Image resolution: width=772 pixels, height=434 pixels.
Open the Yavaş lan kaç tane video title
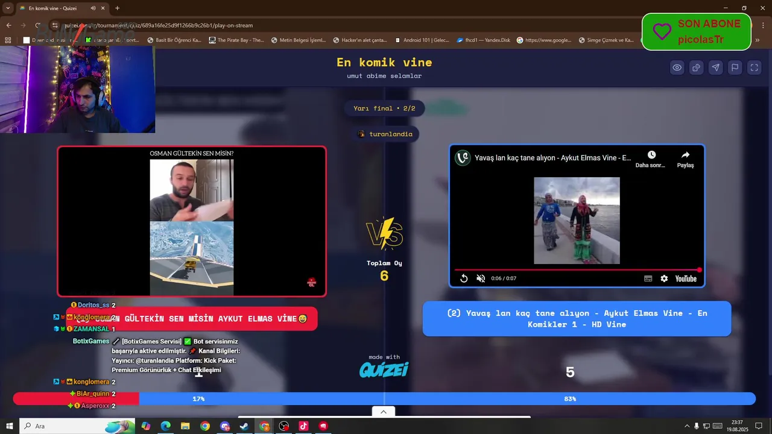(x=552, y=158)
